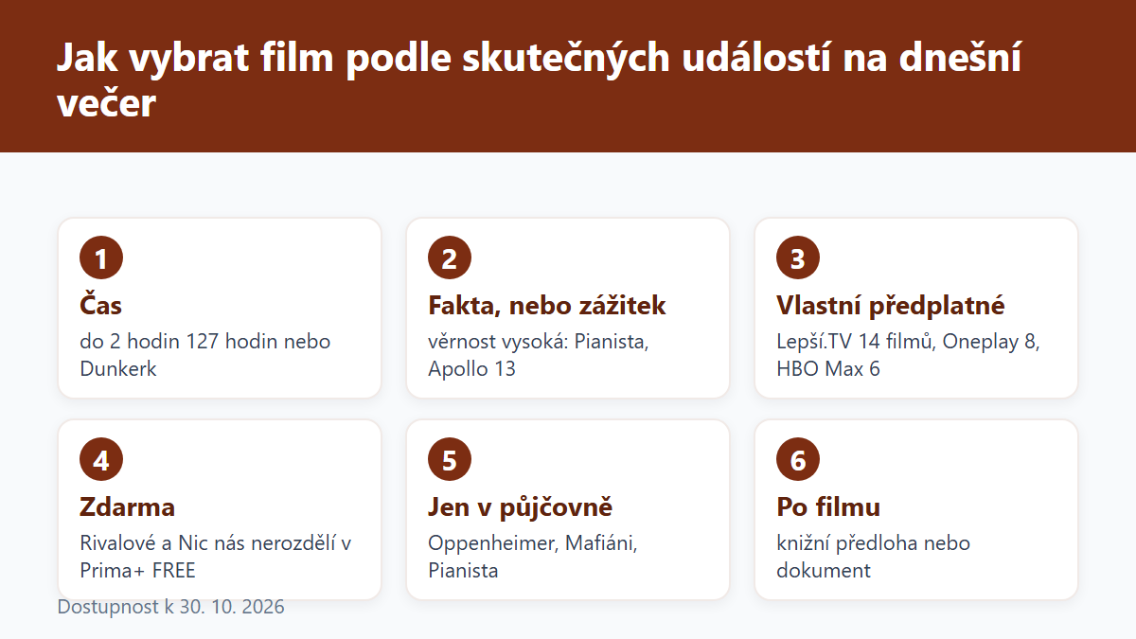Click text 'do 2 hodin 127 hodin nebo Dunkerk'
The width and height of the screenshot is (1136, 639).
pyautogui.click(x=205, y=355)
